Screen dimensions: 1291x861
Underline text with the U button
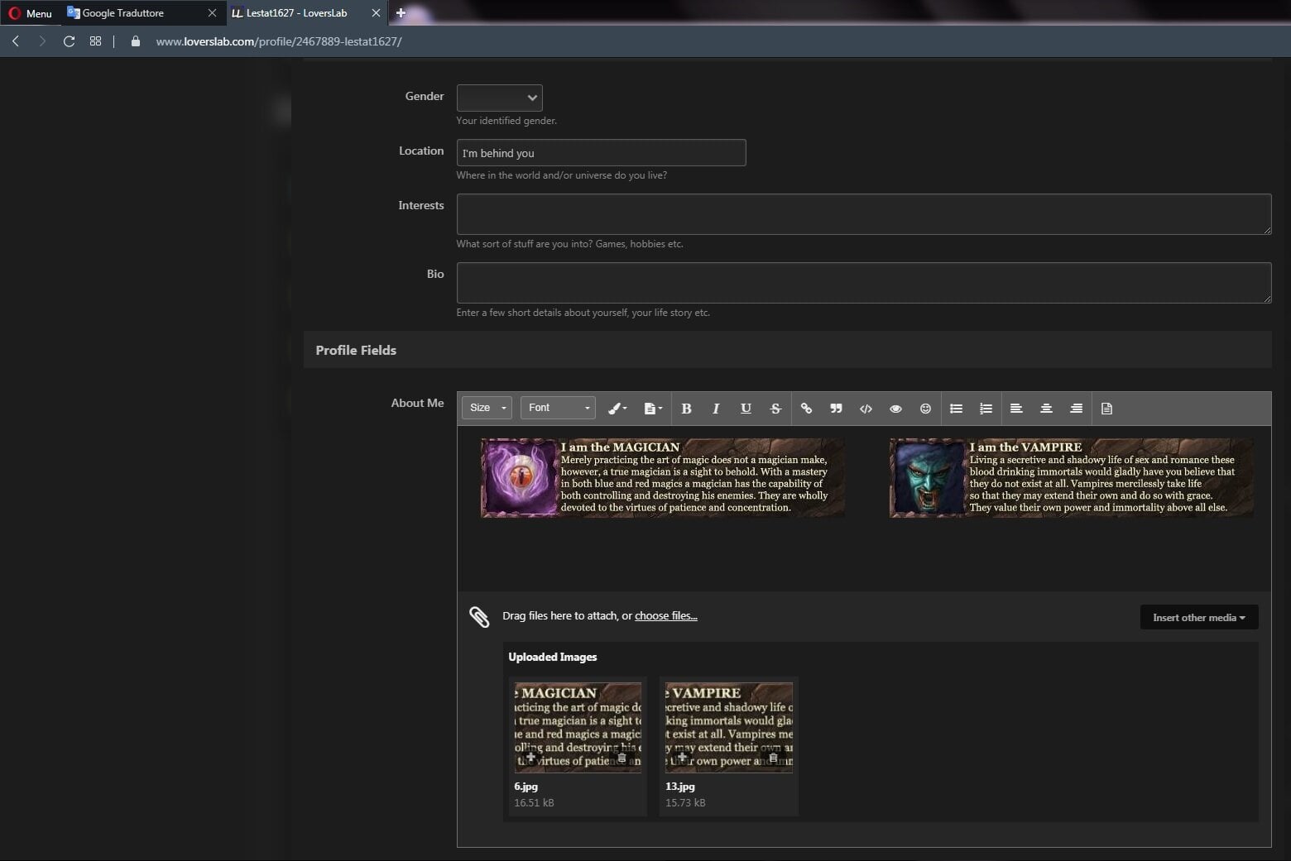click(x=746, y=409)
